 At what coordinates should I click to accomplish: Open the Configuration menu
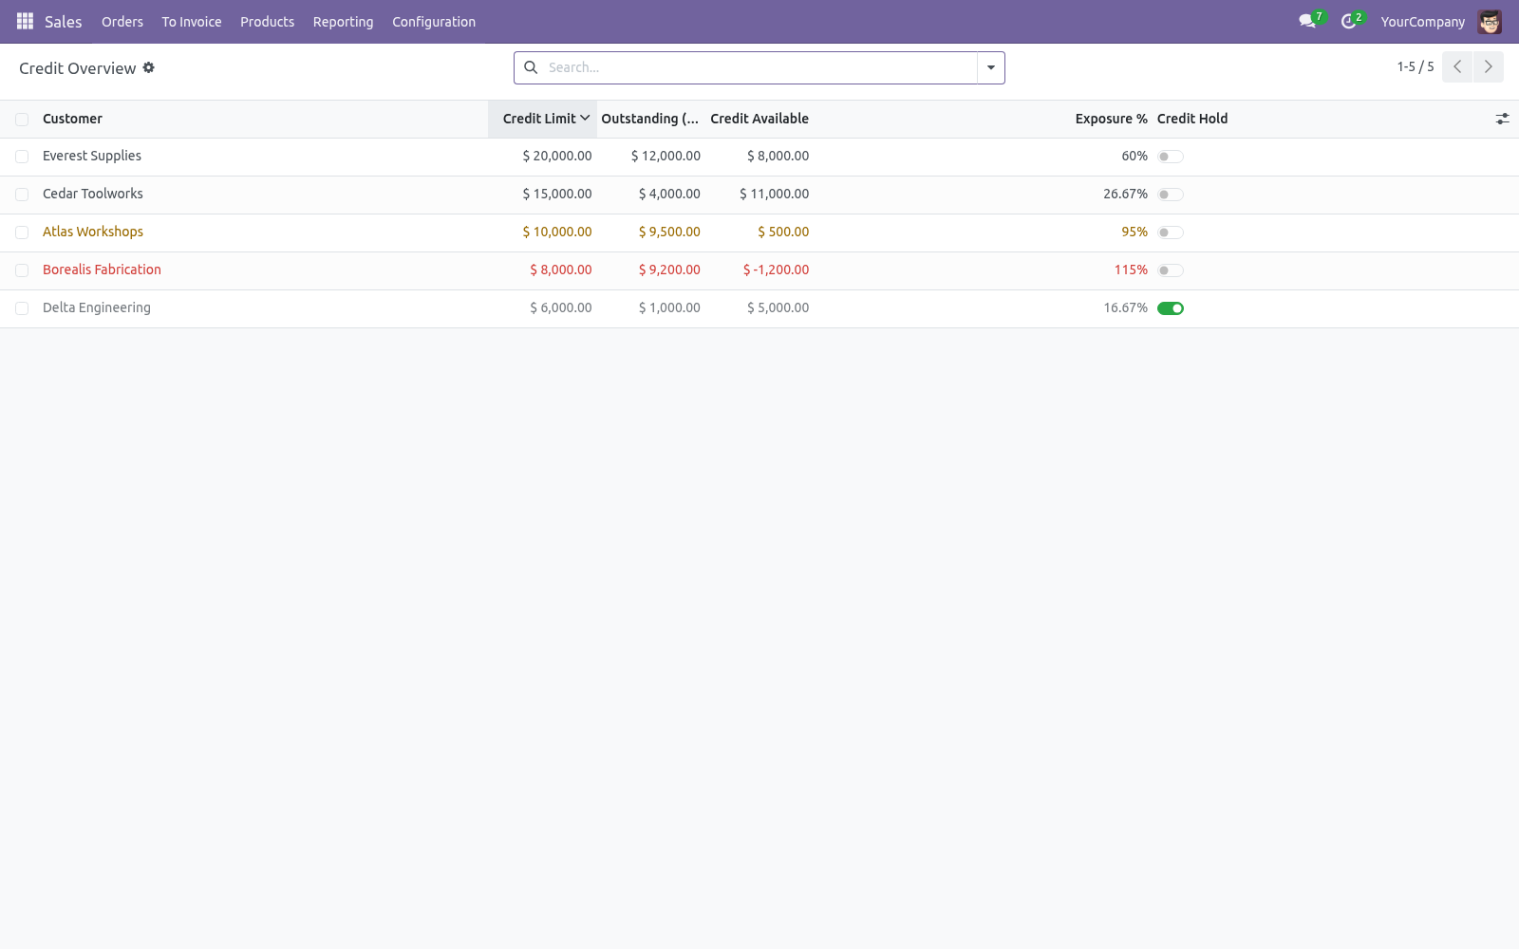[x=434, y=21]
